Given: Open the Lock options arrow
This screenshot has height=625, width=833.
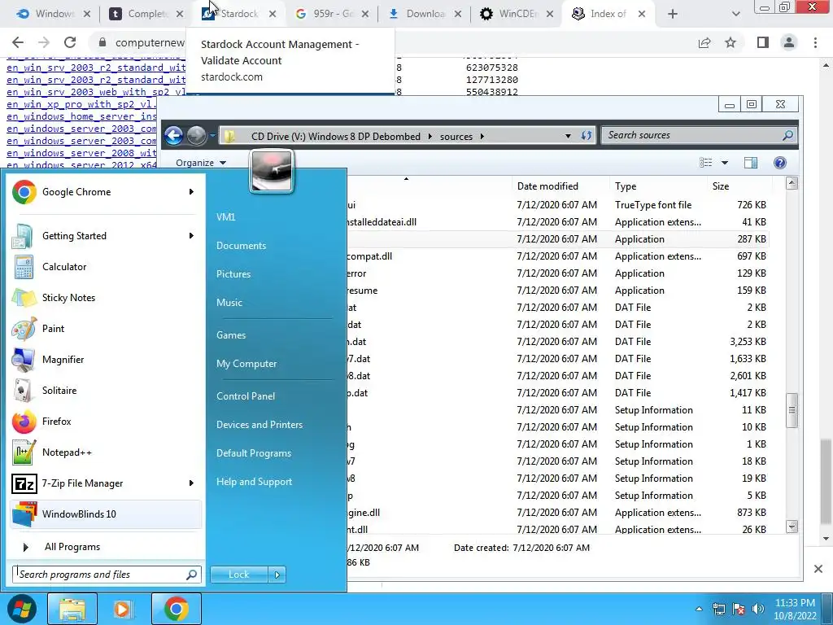Looking at the screenshot, I should [x=277, y=575].
